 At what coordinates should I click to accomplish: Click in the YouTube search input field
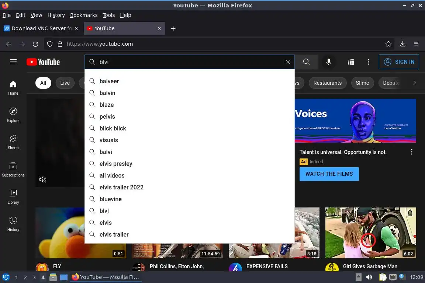tap(190, 62)
